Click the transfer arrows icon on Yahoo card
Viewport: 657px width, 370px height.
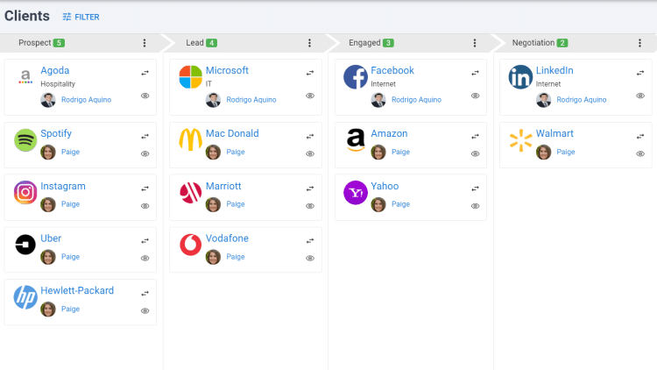pyautogui.click(x=475, y=189)
